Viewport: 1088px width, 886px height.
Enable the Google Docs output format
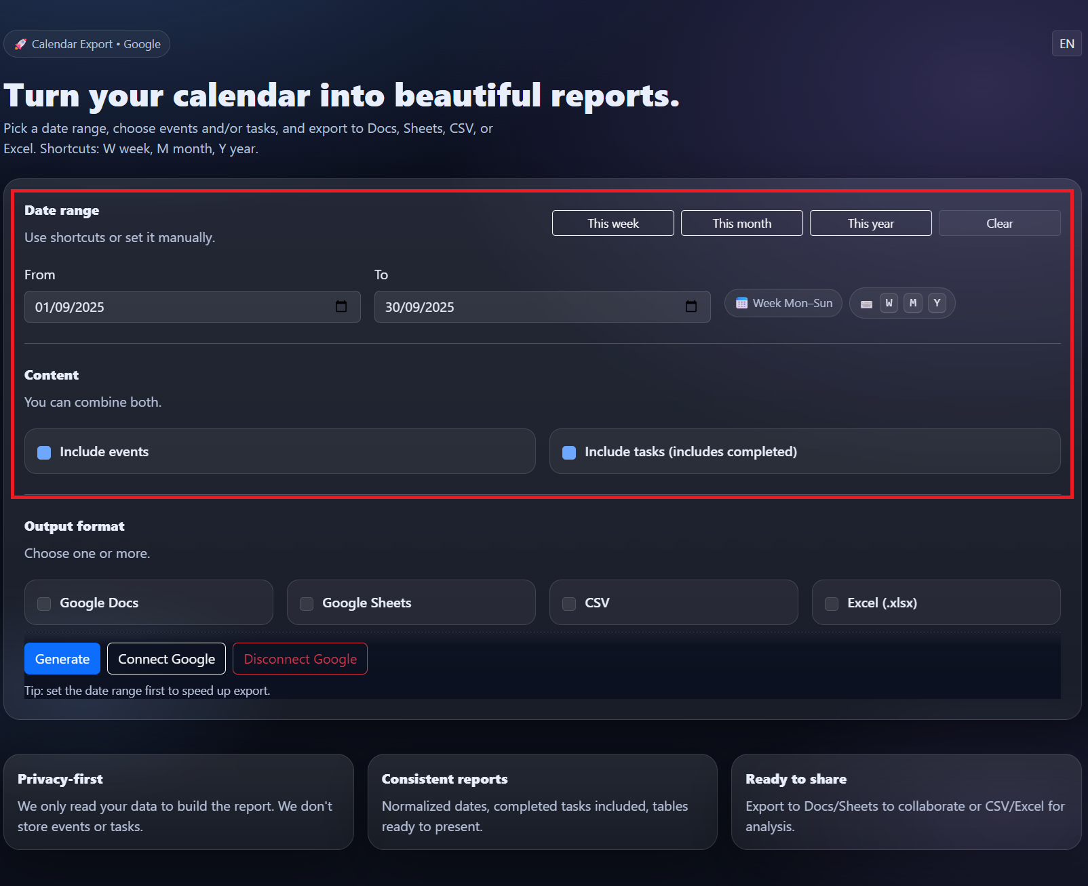click(44, 603)
